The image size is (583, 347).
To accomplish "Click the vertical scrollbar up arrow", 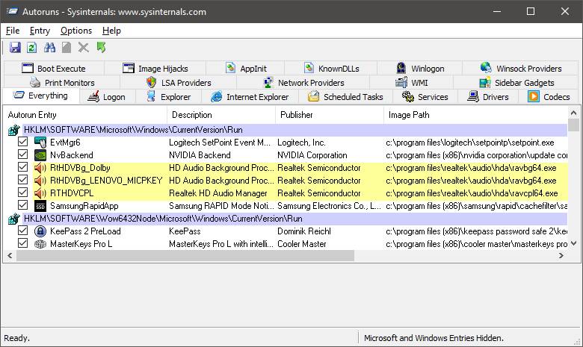I will (x=573, y=113).
